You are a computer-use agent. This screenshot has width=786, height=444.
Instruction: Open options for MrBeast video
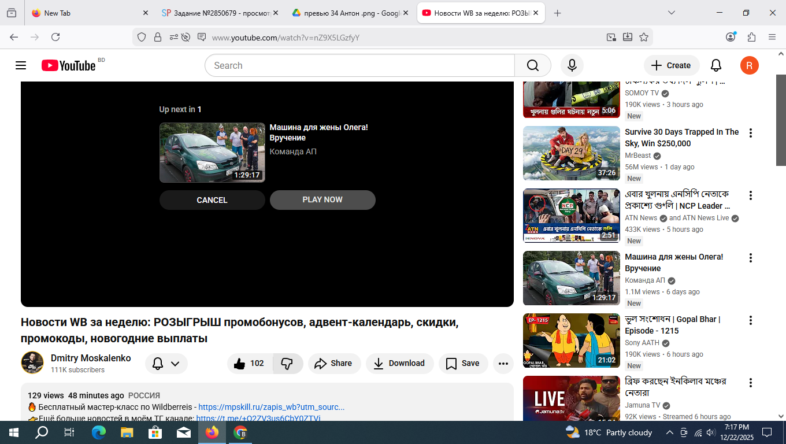point(751,133)
